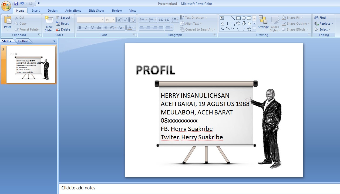Open the Insert ribbon tab

(36, 11)
